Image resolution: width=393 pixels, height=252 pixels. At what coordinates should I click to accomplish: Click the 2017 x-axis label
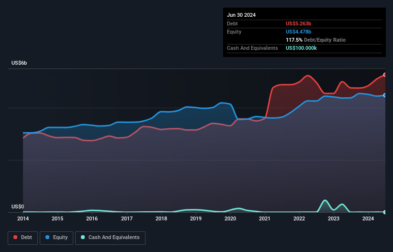127,218
